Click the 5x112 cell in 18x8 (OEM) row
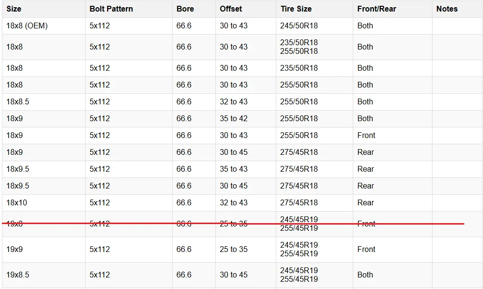The width and height of the screenshot is (483, 289). pyautogui.click(x=99, y=26)
